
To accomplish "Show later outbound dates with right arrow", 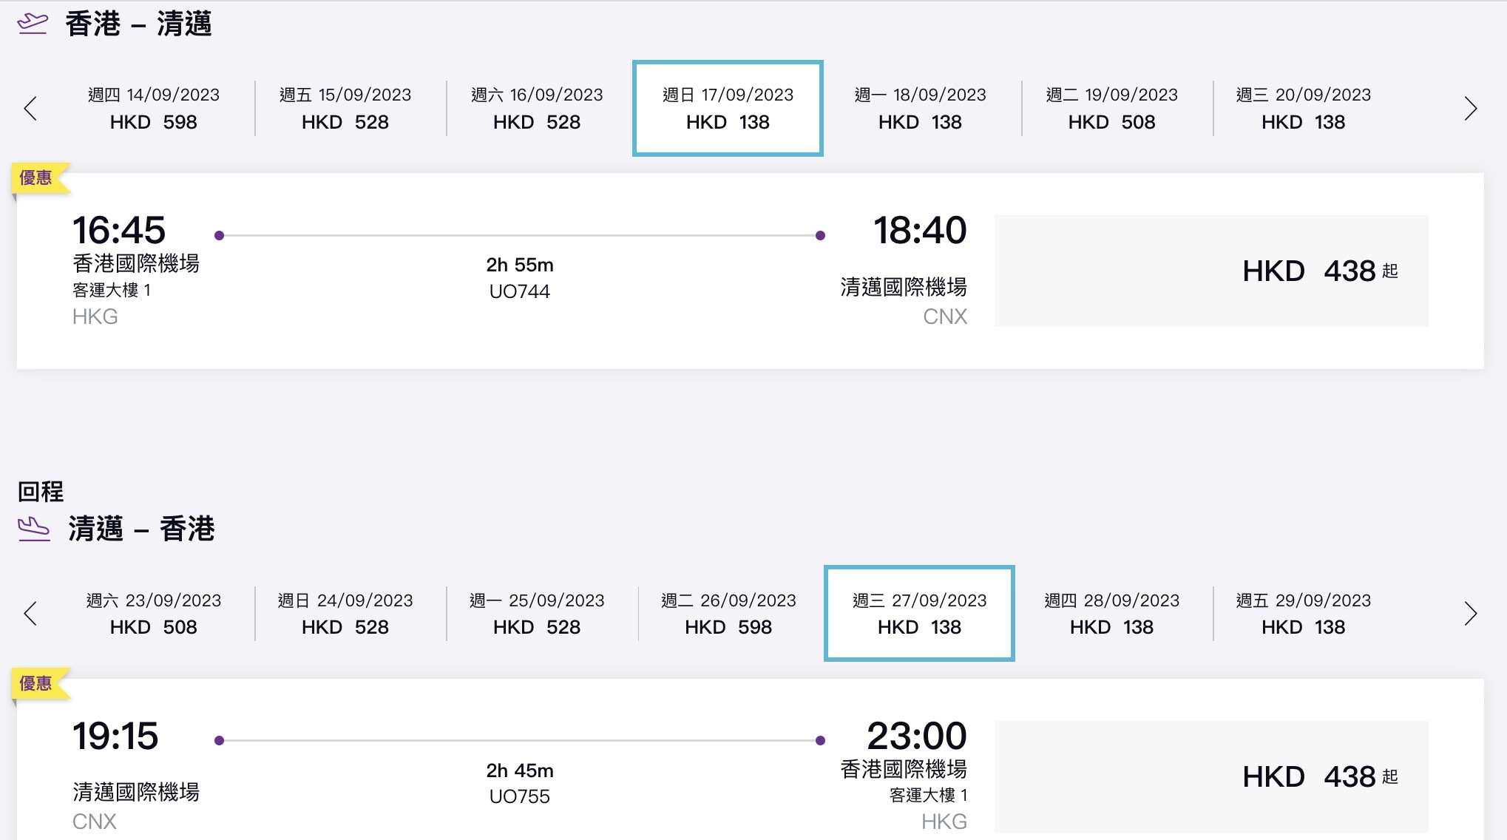I will (x=1471, y=109).
